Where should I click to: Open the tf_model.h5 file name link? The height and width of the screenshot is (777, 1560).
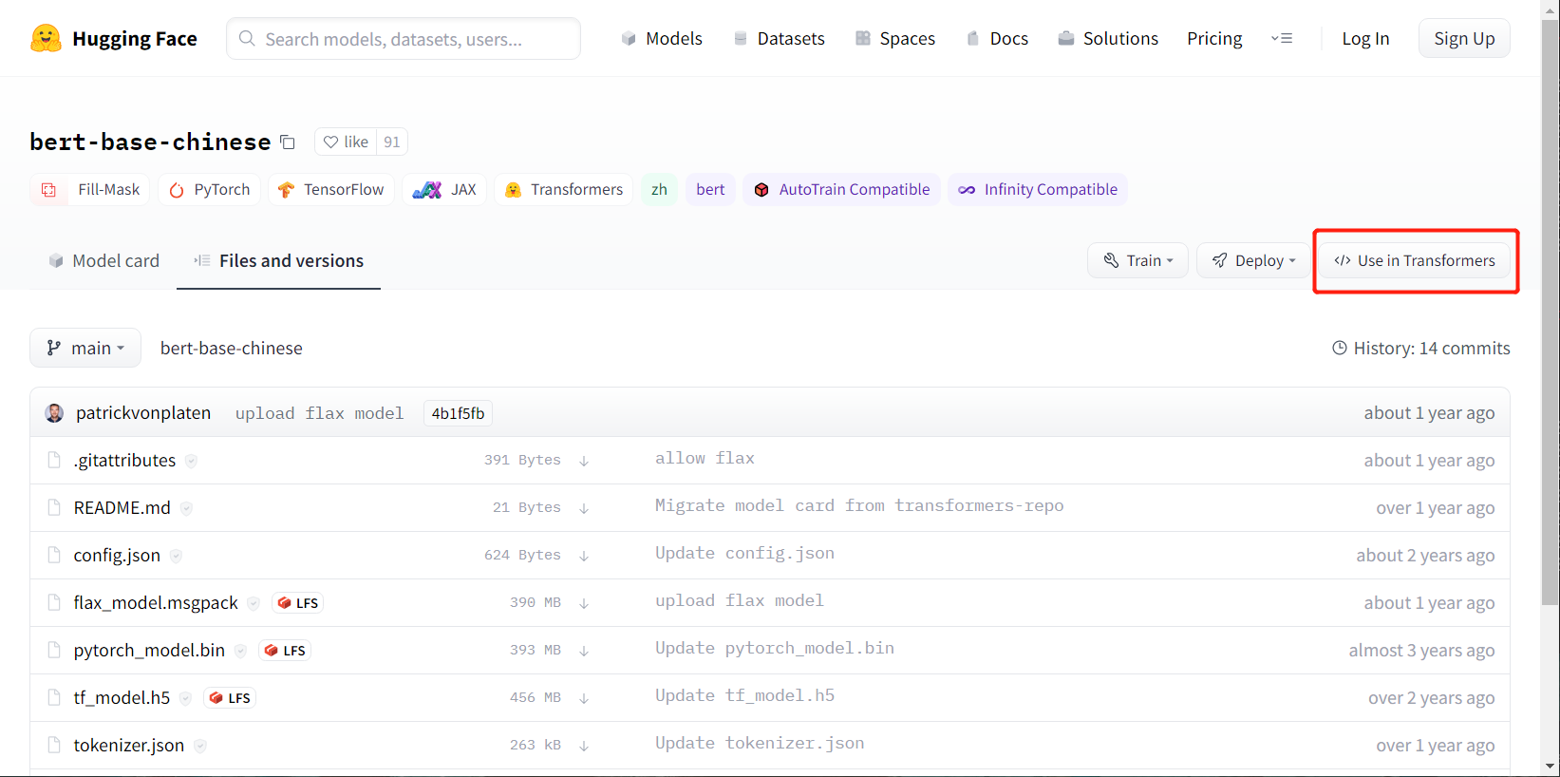122,698
